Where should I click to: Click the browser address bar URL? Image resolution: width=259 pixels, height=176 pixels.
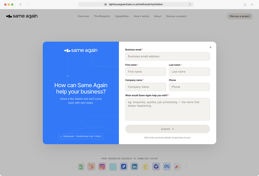(x=136, y=5)
